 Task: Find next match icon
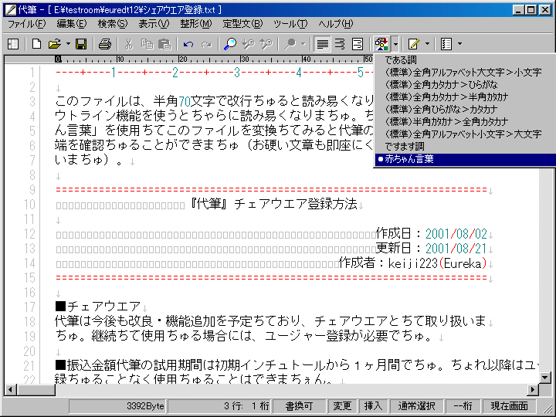[x=266, y=44]
